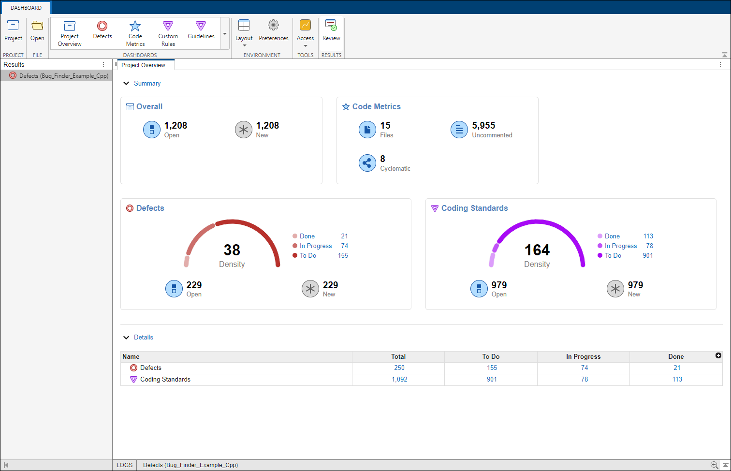The width and height of the screenshot is (731, 471).
Task: Click the Open file folder icon
Action: [37, 25]
